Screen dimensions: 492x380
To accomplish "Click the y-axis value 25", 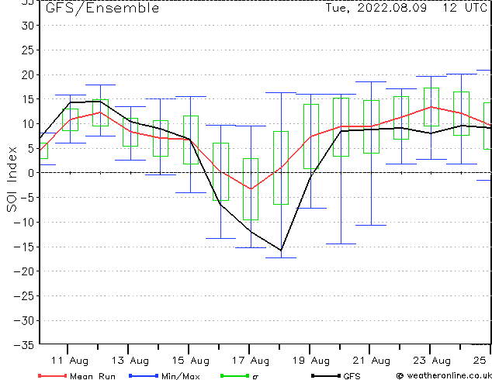I will (x=27, y=50).
